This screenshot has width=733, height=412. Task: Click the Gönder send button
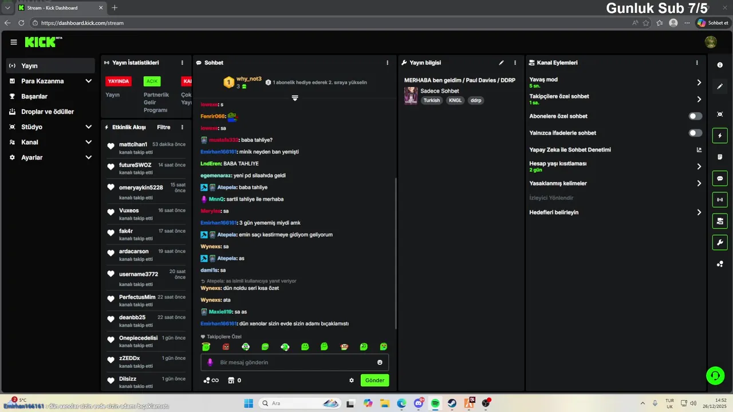[375, 381]
